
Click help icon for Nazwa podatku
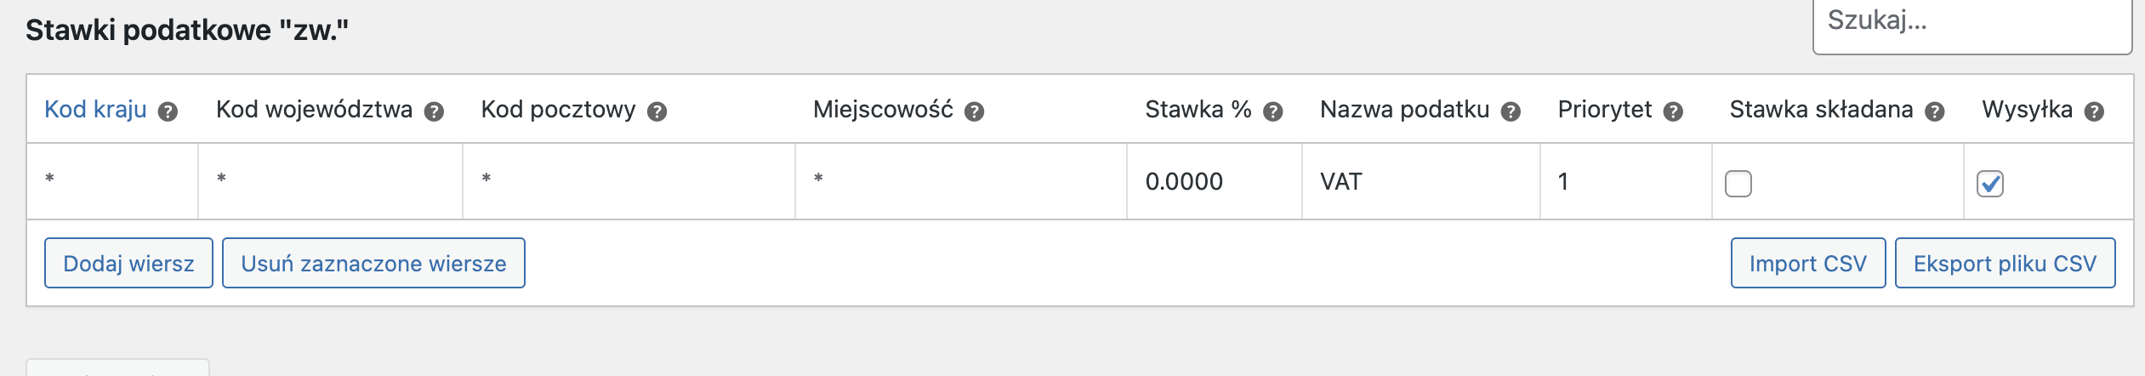pyautogui.click(x=1511, y=111)
